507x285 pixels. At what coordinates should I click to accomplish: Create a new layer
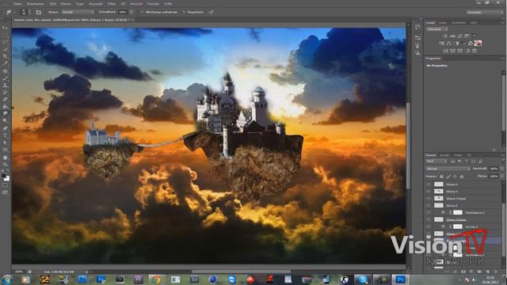click(x=488, y=272)
